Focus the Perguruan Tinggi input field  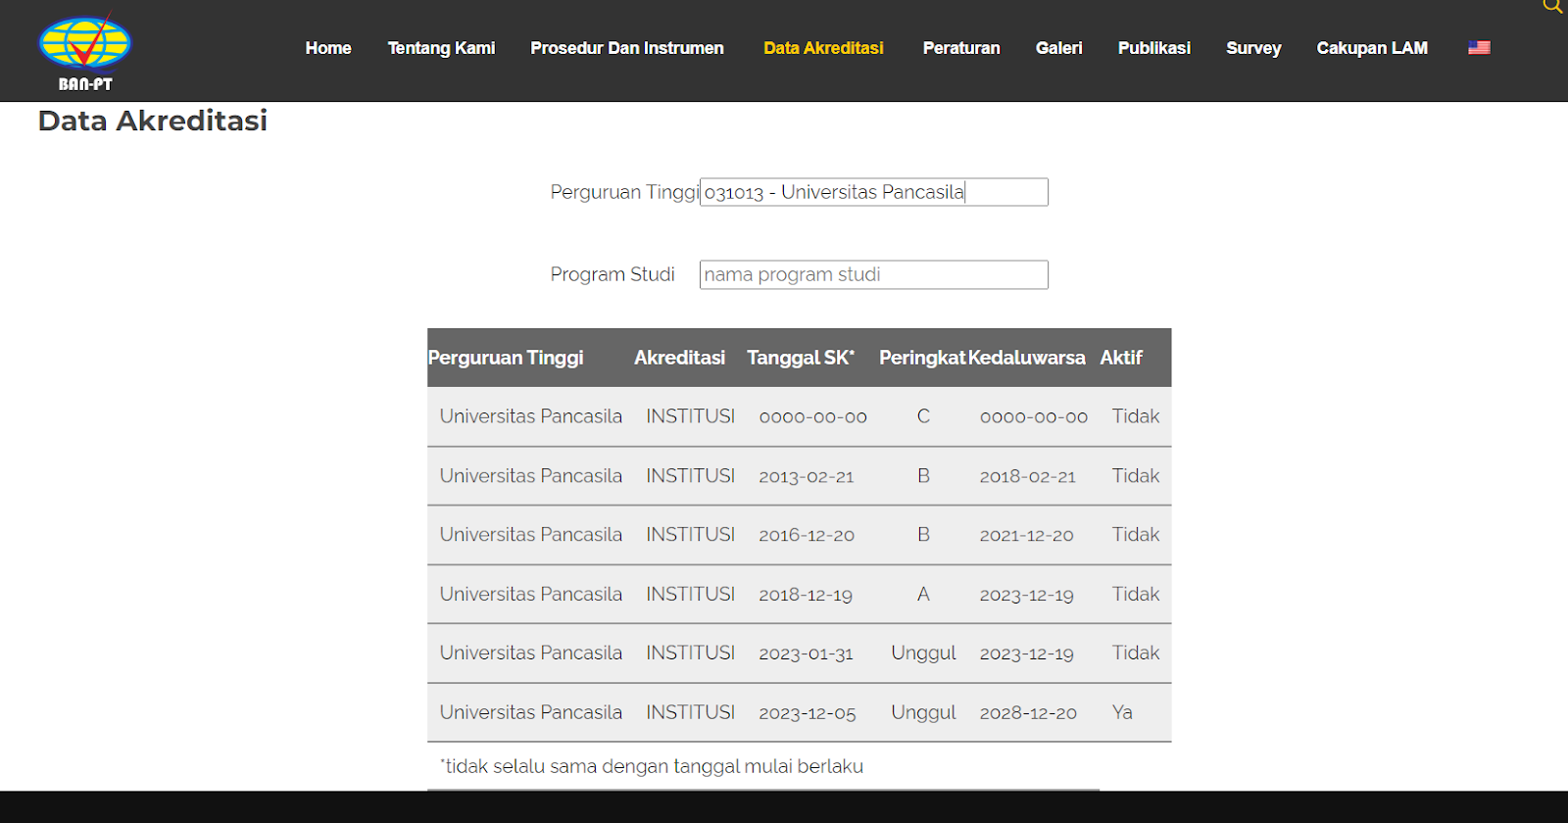pyautogui.click(x=874, y=192)
